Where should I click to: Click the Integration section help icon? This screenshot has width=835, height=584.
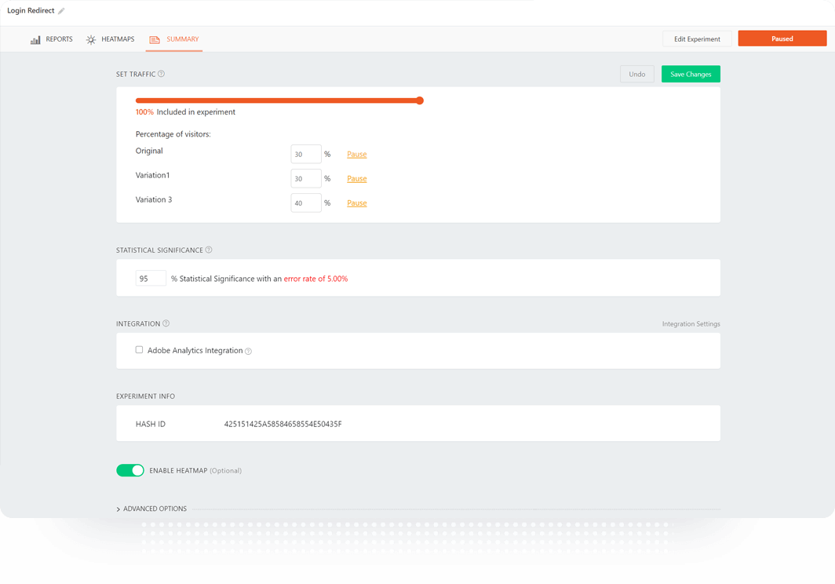tap(166, 323)
